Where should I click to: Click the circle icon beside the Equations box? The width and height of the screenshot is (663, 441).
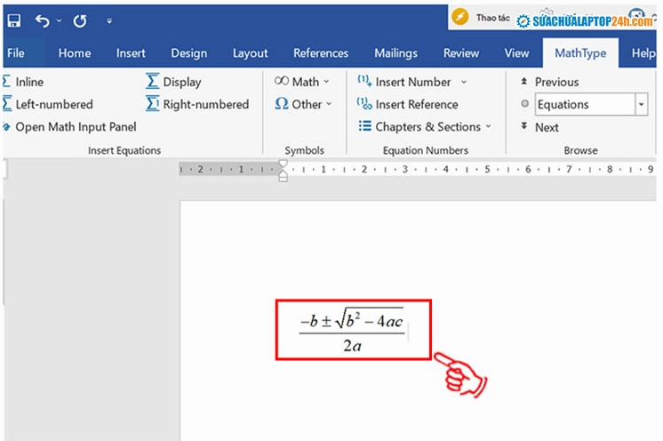tap(524, 104)
